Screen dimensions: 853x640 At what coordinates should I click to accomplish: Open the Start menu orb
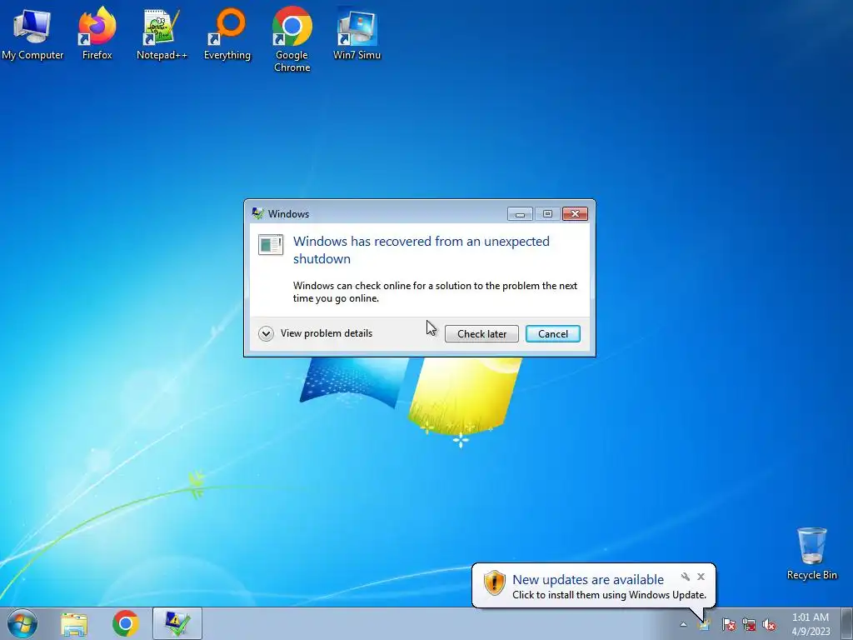[x=22, y=623]
